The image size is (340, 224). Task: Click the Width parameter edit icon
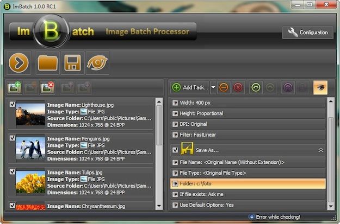[x=175, y=103]
